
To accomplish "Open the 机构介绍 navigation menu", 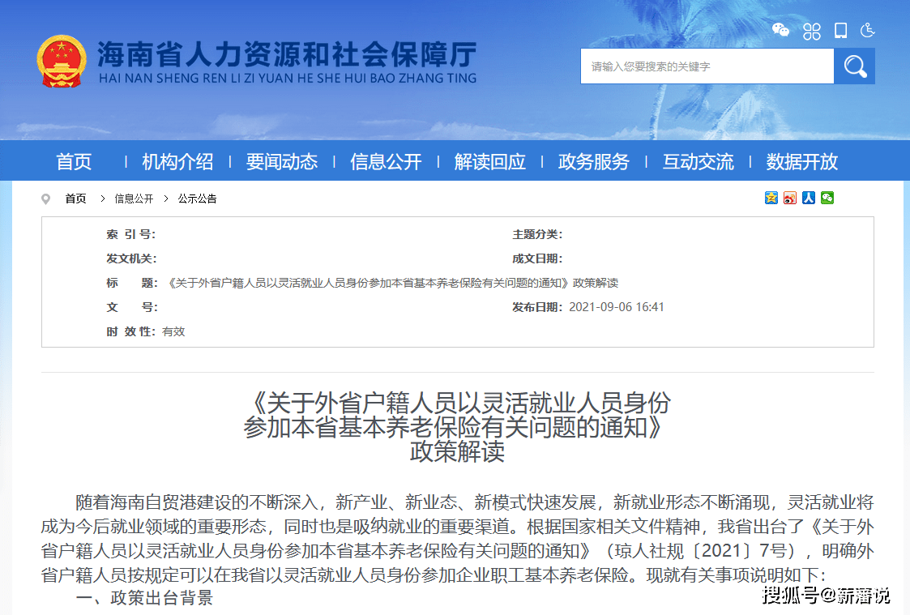I will 177,161.
